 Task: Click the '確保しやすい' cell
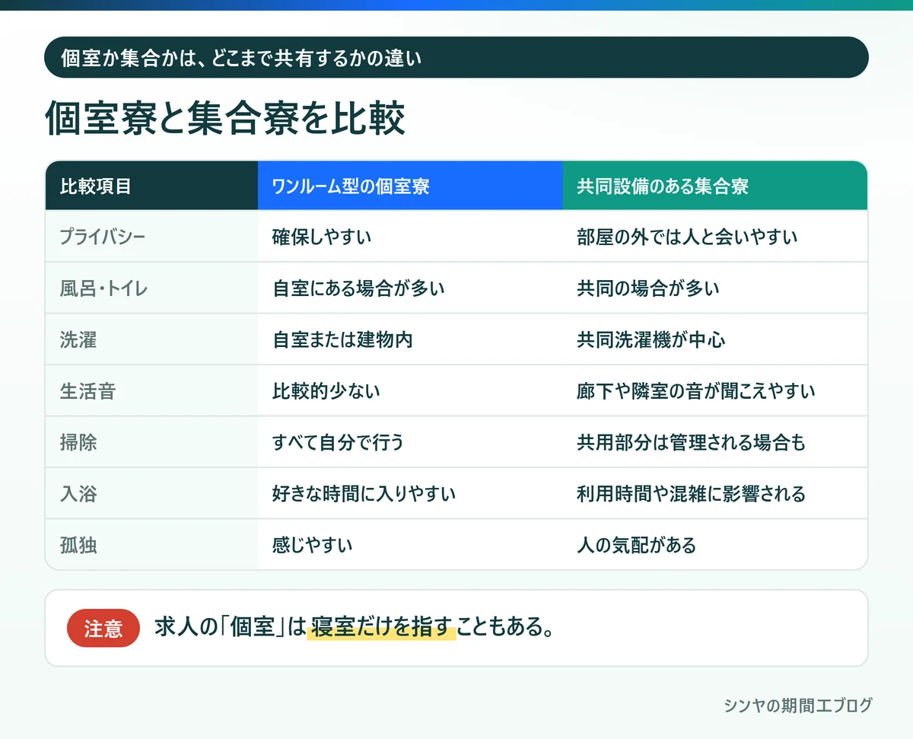410,237
